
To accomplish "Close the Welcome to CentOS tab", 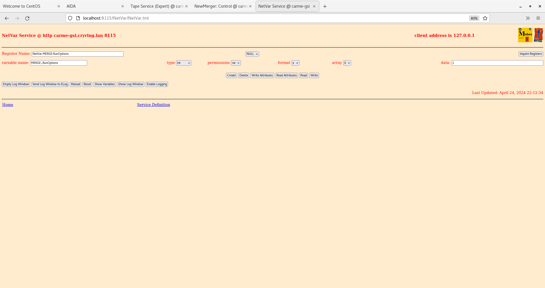I will click(59, 6).
